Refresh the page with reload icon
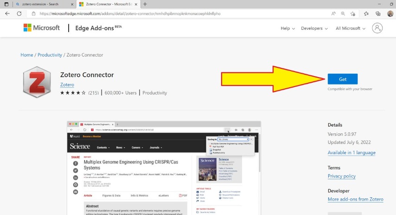The image size is (396, 215). 19,14
